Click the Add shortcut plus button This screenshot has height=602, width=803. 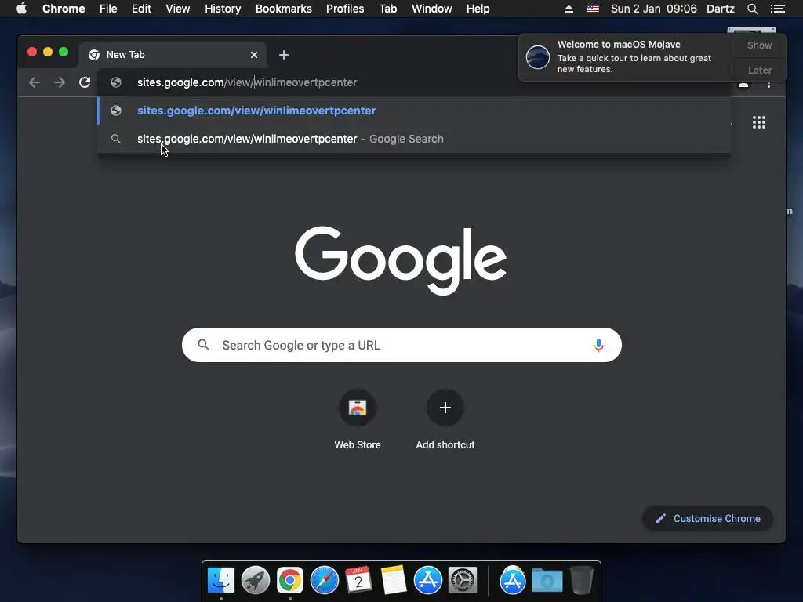445,408
